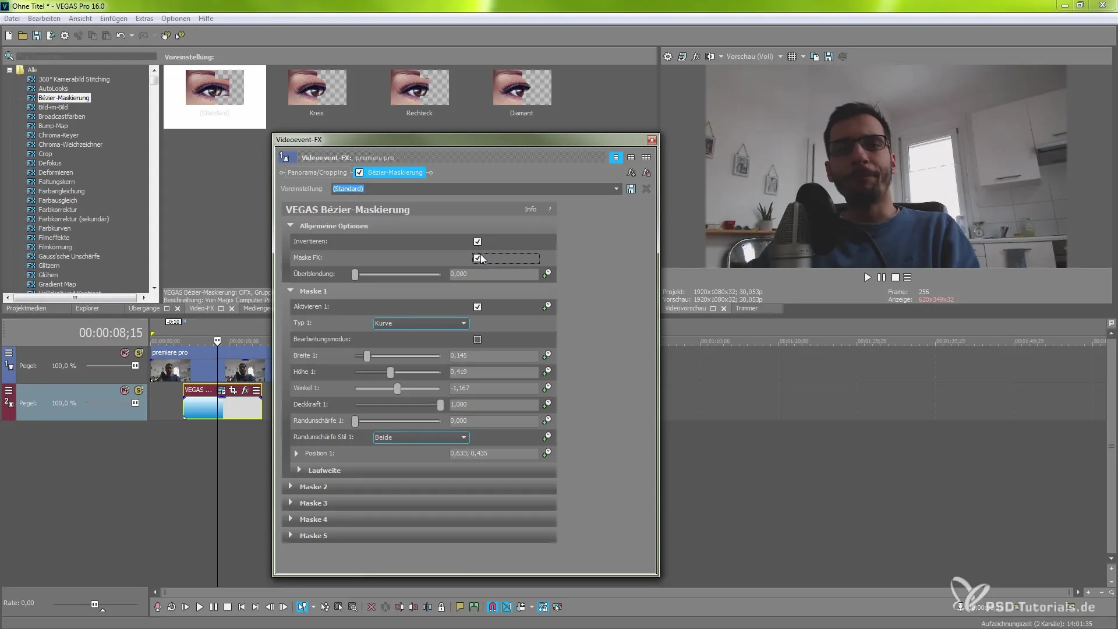This screenshot has width=1118, height=629.
Task: Save preview snapshot to file
Action: point(829,56)
